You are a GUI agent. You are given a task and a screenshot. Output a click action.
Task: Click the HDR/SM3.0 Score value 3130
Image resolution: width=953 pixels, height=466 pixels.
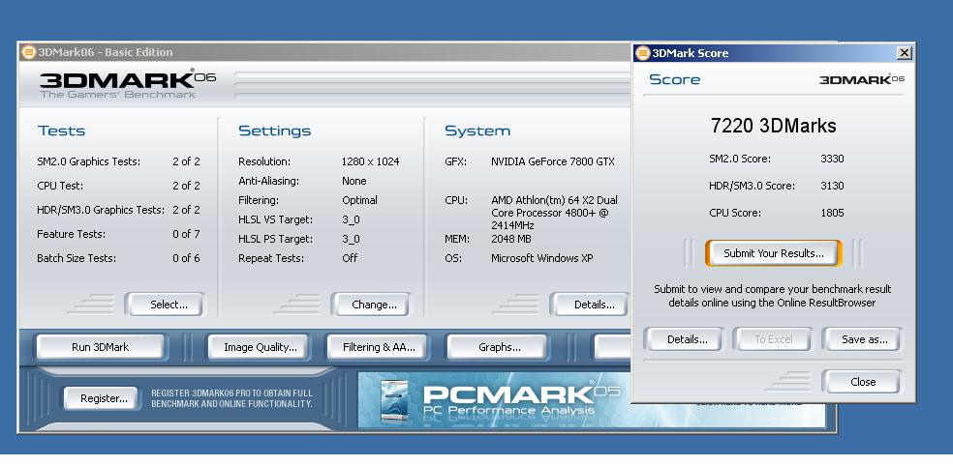tap(832, 186)
